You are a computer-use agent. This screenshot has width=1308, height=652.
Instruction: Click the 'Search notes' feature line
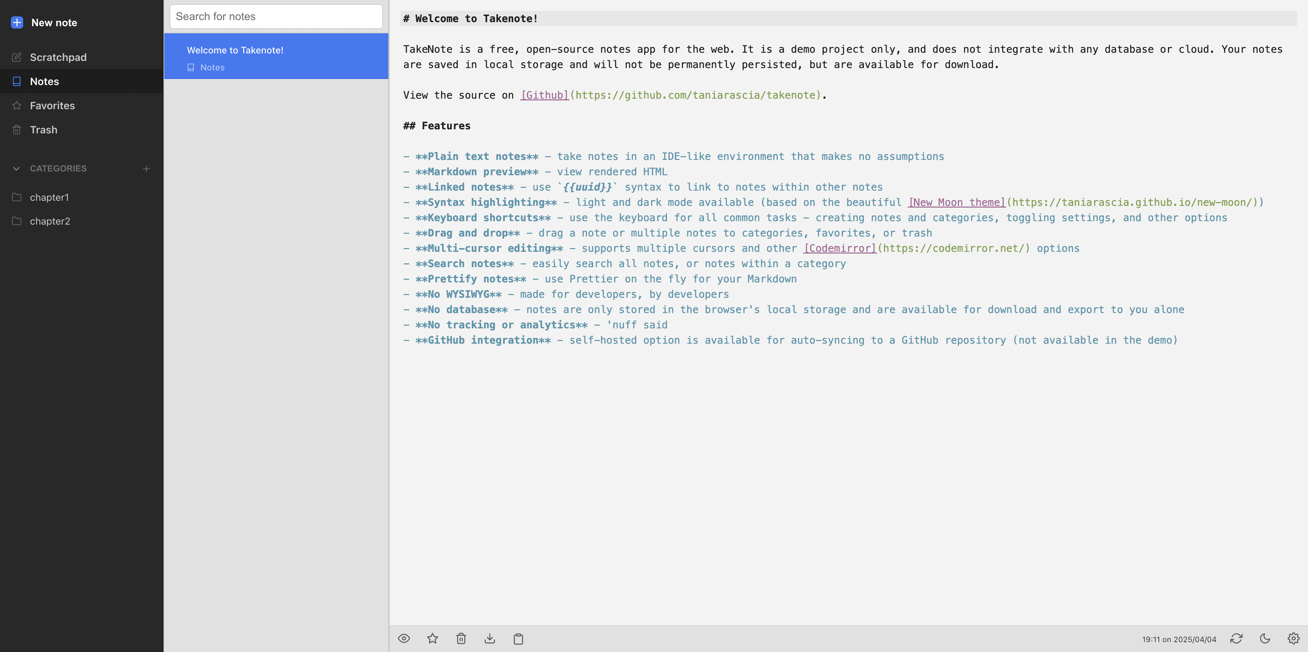(x=625, y=263)
